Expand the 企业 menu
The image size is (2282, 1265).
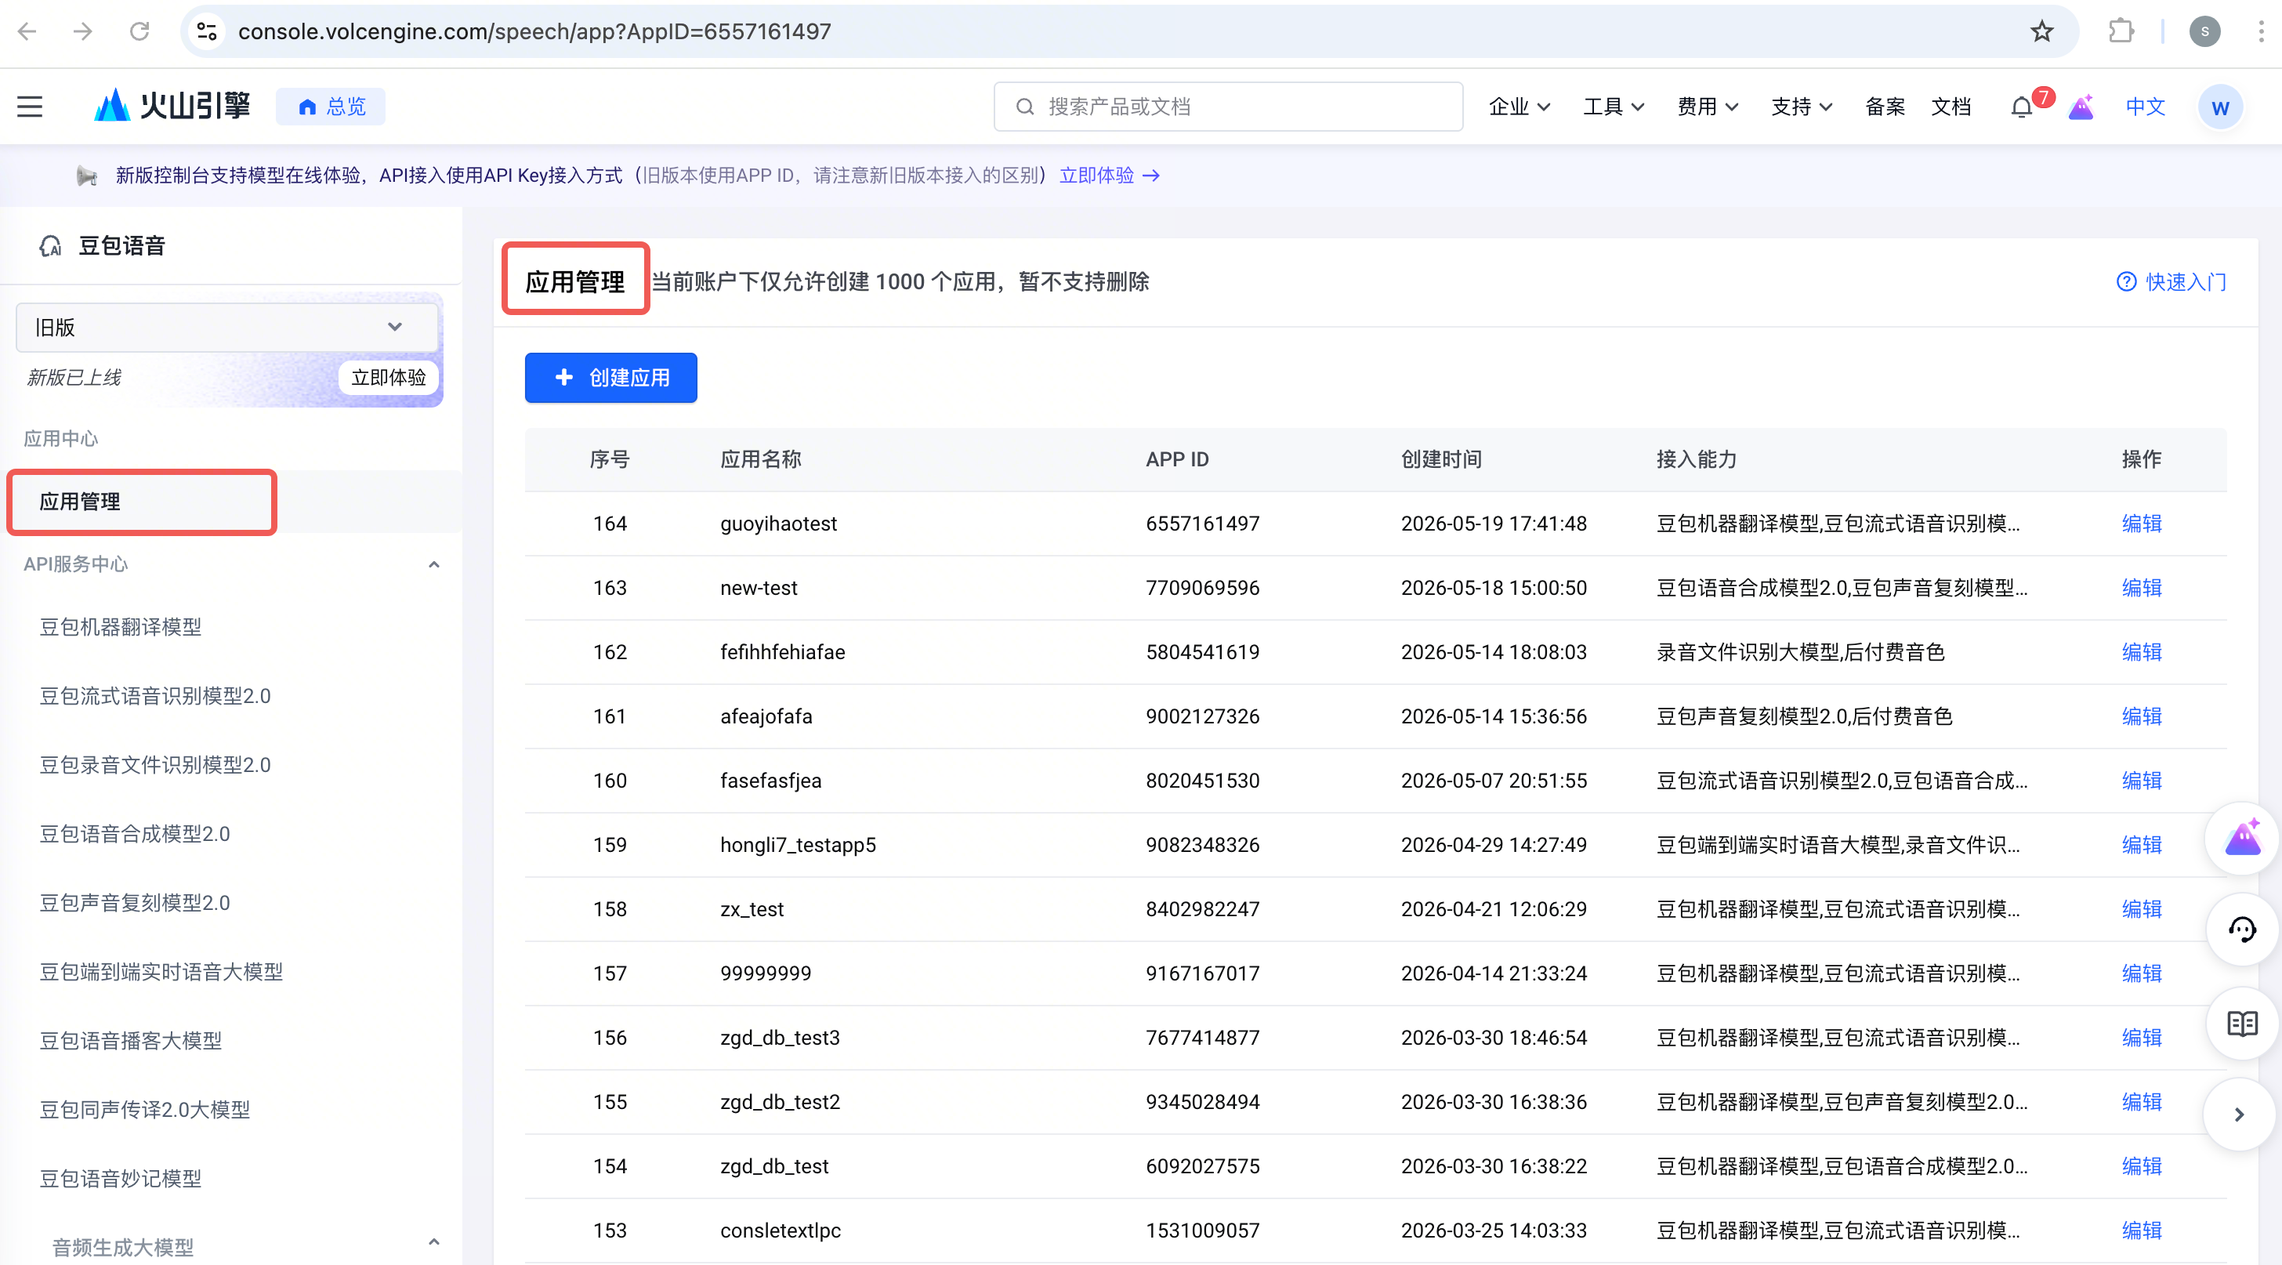(x=1520, y=107)
